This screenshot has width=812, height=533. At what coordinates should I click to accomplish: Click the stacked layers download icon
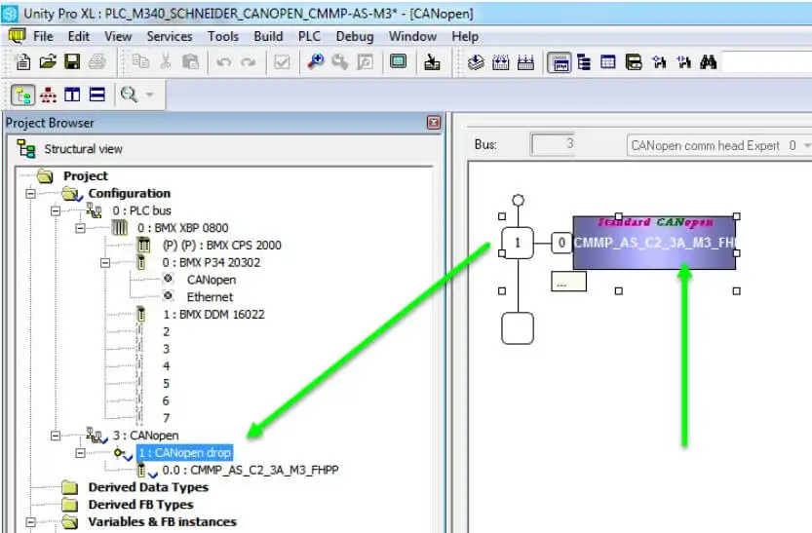pyautogui.click(x=476, y=62)
